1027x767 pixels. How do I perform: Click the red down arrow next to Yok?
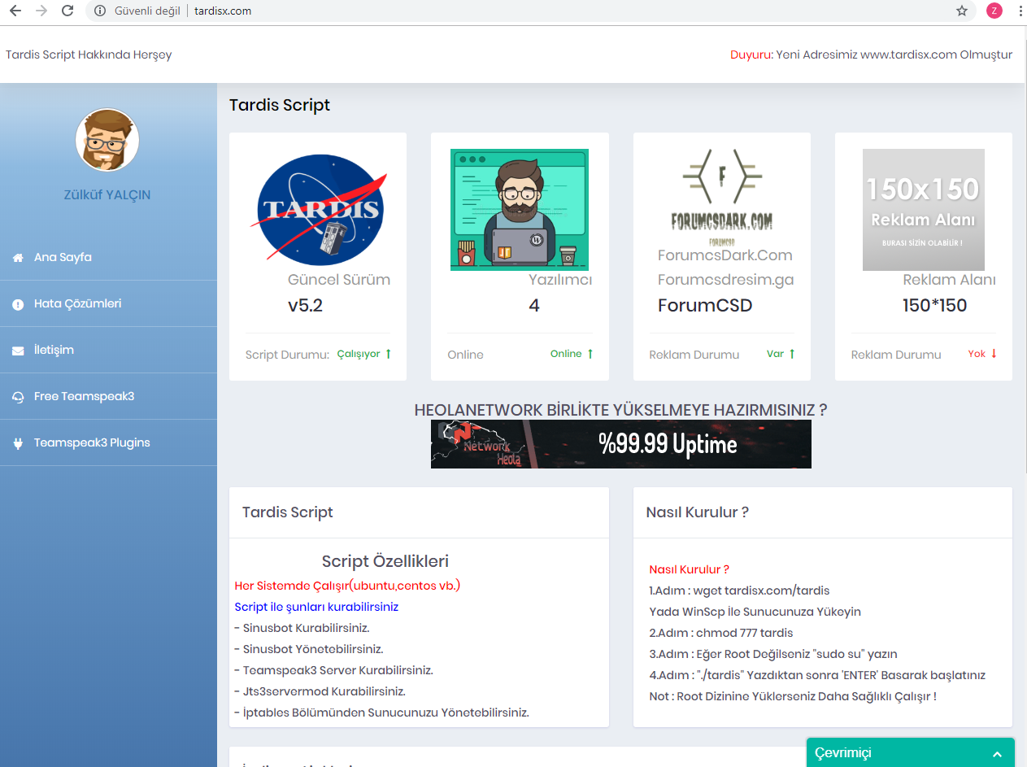click(x=994, y=354)
